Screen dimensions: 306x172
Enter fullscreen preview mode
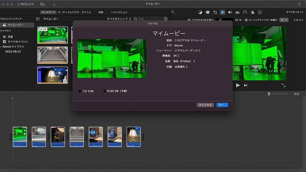click(283, 85)
